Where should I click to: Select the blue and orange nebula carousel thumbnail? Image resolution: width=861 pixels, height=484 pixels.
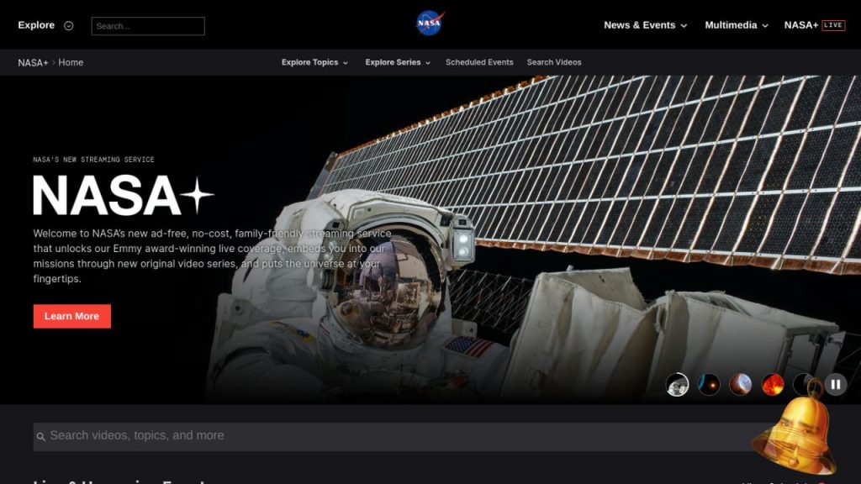pos(741,385)
